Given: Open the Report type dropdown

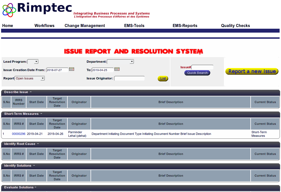Looking at the screenshot, I should [30, 78].
